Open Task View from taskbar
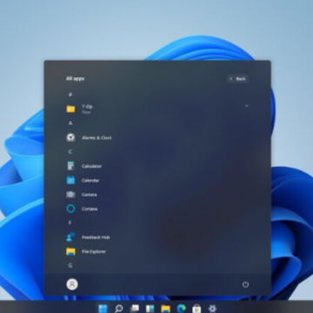Viewport: 313px width, 313px height. [135, 309]
